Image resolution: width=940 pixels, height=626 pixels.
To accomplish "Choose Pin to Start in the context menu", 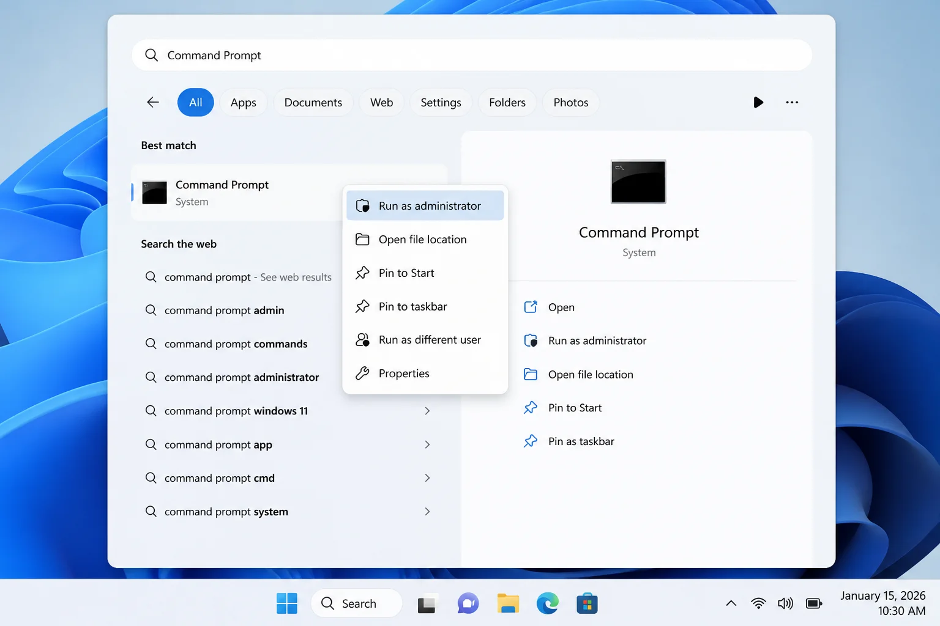I will (x=425, y=273).
